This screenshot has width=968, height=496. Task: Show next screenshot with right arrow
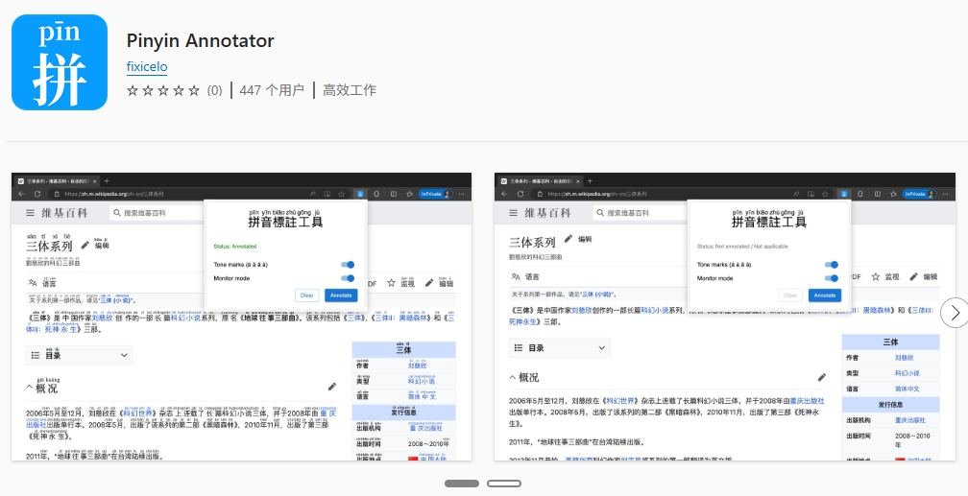[955, 313]
